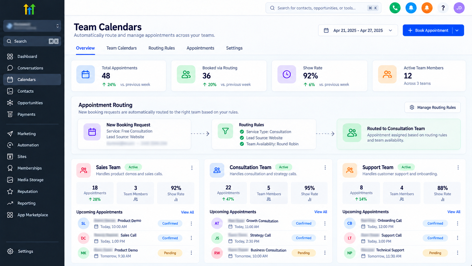Image resolution: width=472 pixels, height=266 pixels.
Task: Open Contacts in the sidebar
Action: pyautogui.click(x=32, y=91)
